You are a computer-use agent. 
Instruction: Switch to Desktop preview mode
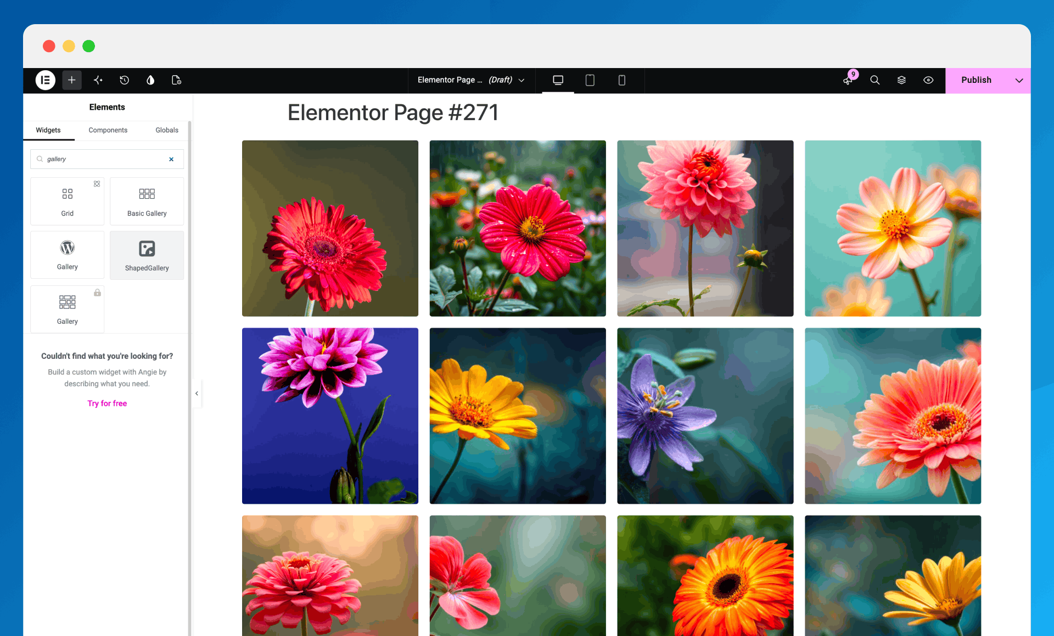pos(558,80)
